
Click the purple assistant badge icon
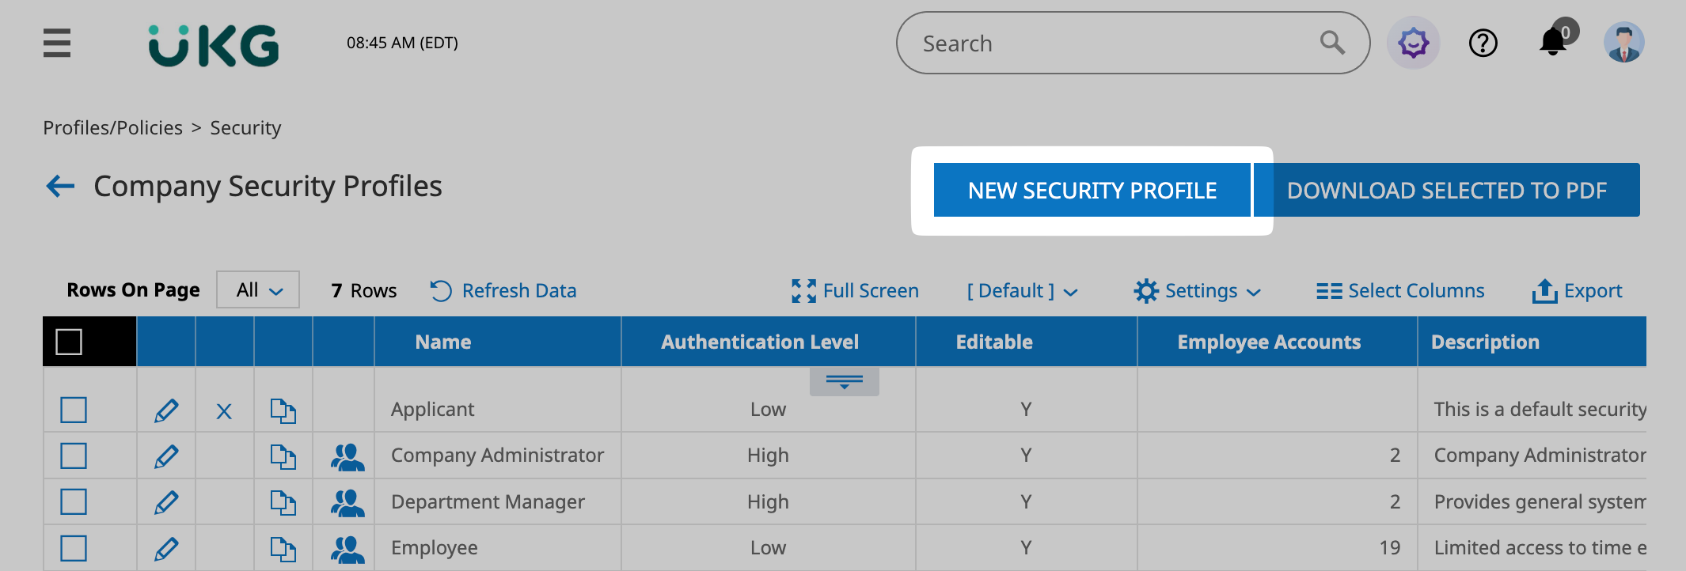coord(1413,43)
